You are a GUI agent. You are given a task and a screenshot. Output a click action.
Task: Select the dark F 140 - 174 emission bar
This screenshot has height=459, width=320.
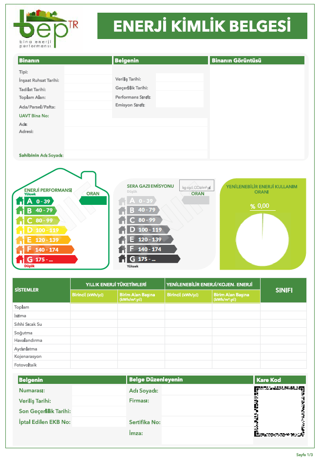pyautogui.click(x=151, y=249)
